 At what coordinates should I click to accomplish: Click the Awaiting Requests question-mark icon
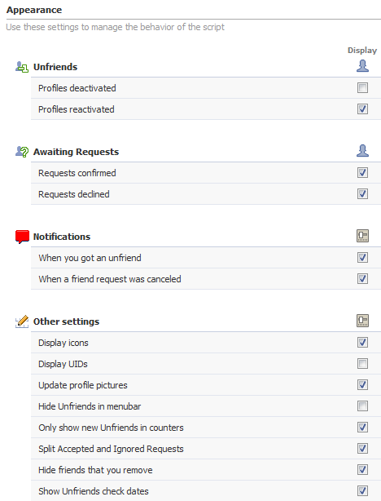pos(22,152)
